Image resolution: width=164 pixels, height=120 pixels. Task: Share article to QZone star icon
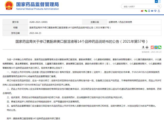click(156, 47)
